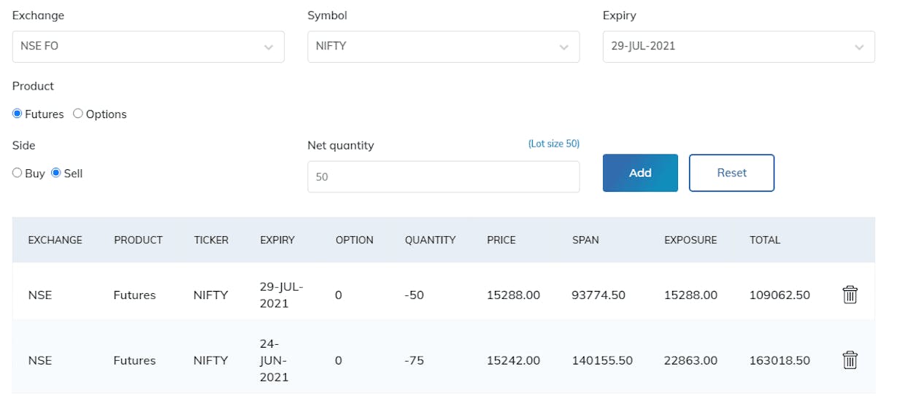Focus the Net quantity input field
Image resolution: width=905 pixels, height=417 pixels.
click(x=444, y=176)
